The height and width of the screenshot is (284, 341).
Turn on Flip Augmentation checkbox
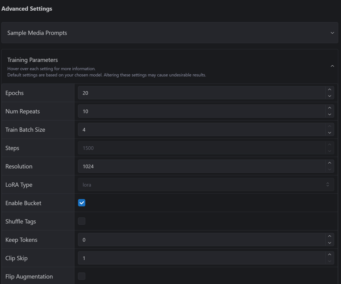click(82, 276)
